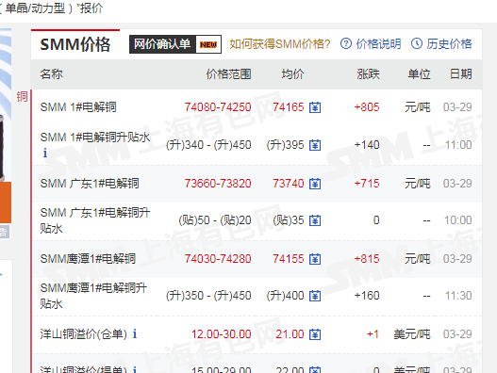This screenshot has width=497, height=373.
Task: Open calendar icon for SMM 1#电解铜 average price
Action: (x=315, y=107)
